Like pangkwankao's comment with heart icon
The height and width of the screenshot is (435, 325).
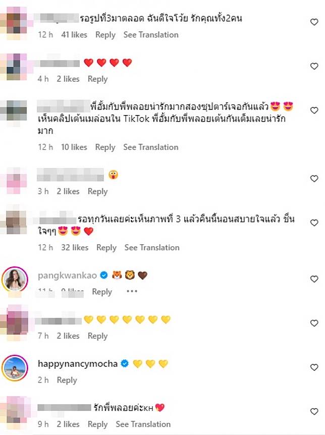tap(314, 279)
